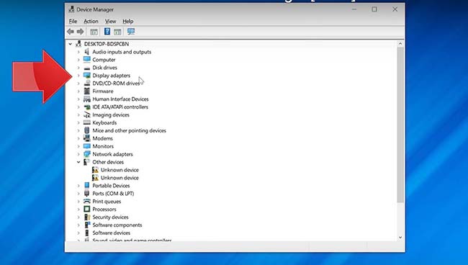Expand the Monitors category
Screen dimensions: 468x265
click(x=78, y=146)
